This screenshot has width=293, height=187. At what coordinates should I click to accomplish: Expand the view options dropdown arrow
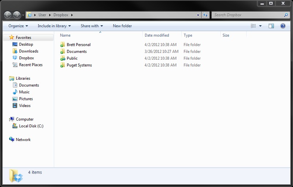[x=260, y=26]
